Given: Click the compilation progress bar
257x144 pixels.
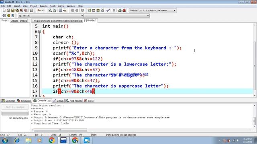Looking at the screenshot, I should point(15,113).
